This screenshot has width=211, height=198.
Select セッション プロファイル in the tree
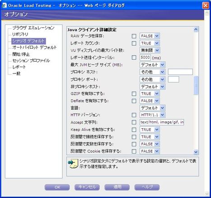[31, 61]
